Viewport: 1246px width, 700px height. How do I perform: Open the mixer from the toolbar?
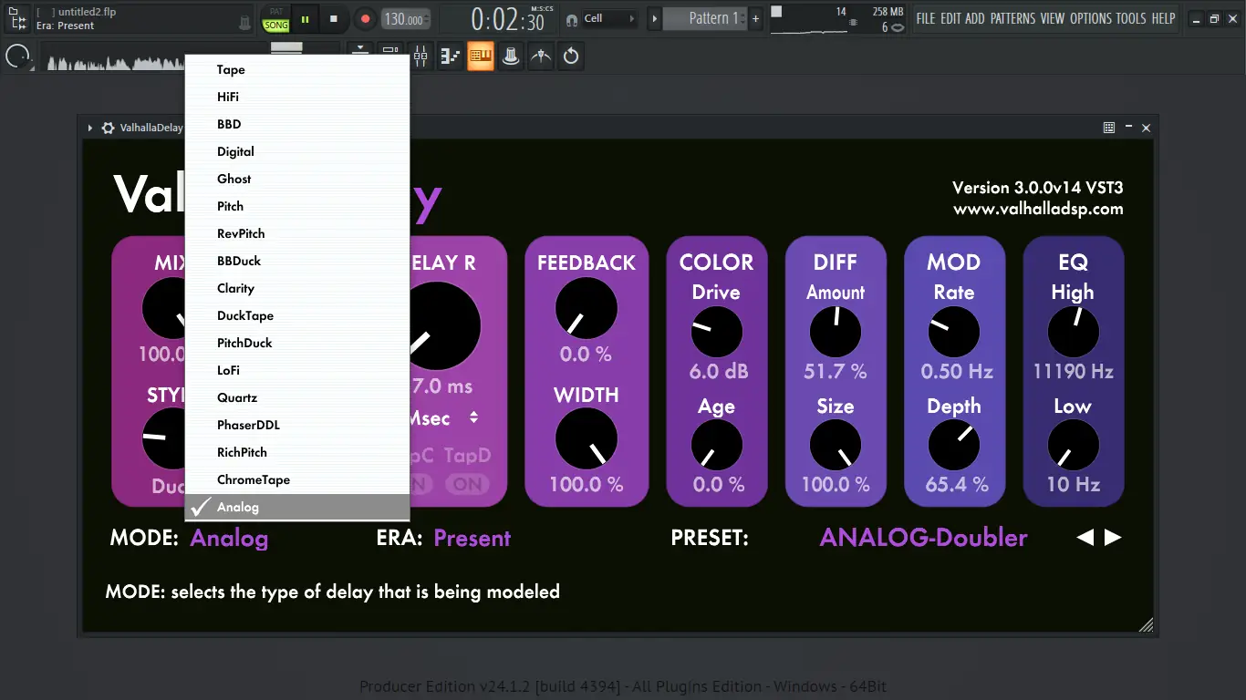[x=421, y=57]
